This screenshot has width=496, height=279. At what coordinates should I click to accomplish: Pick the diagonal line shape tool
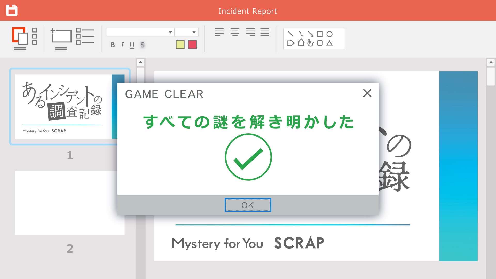coord(290,34)
